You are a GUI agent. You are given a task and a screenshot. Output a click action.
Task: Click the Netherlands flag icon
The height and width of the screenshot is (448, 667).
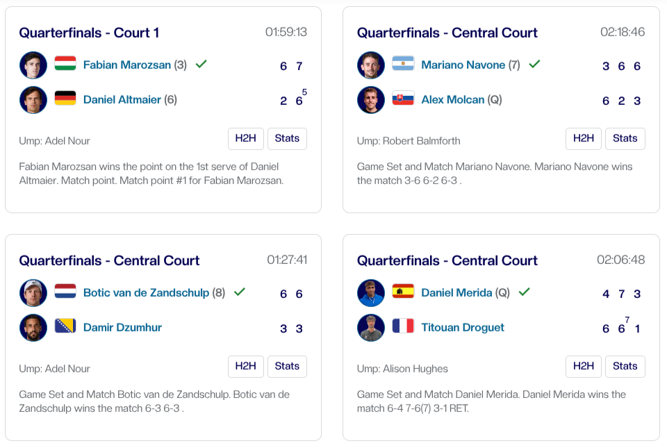click(x=65, y=292)
